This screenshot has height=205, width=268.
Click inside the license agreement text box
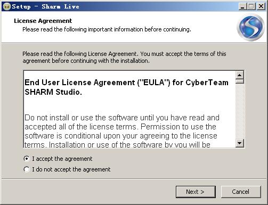129,109
